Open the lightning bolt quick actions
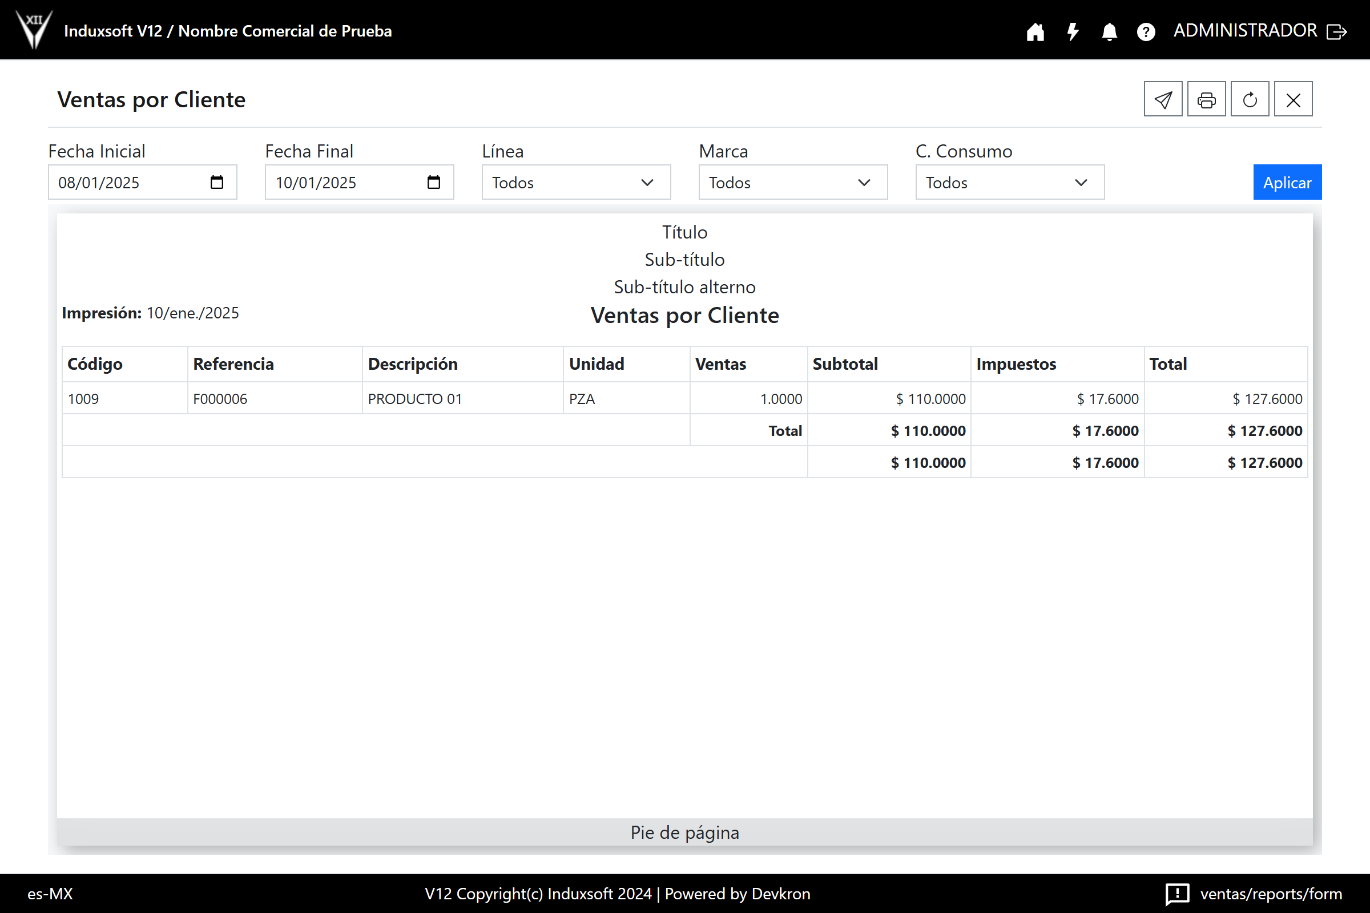 [1073, 31]
